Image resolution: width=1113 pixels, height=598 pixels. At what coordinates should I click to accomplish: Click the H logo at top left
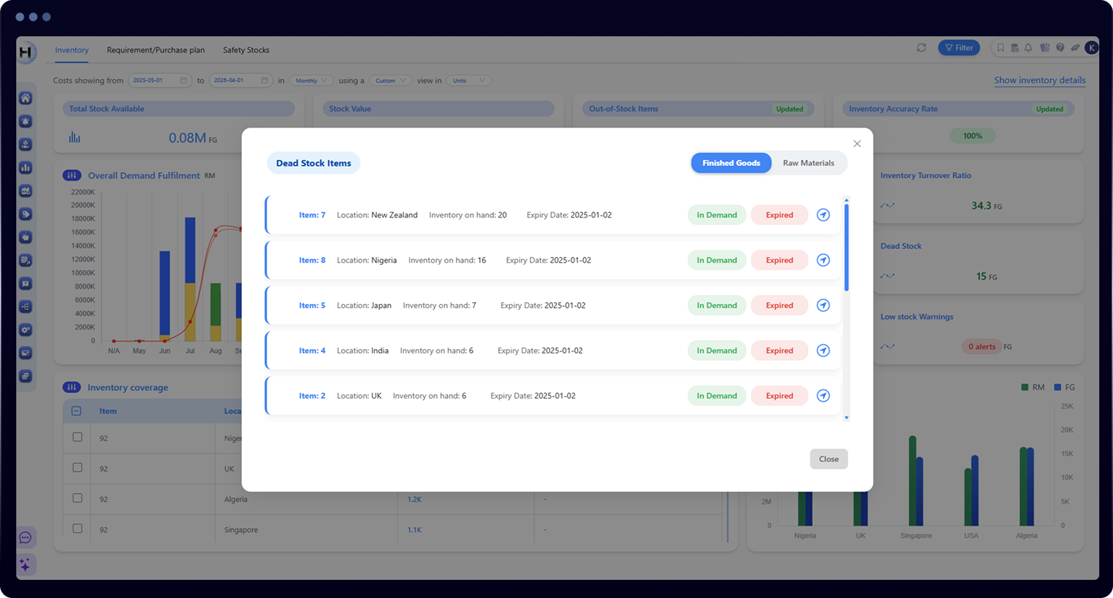point(26,52)
